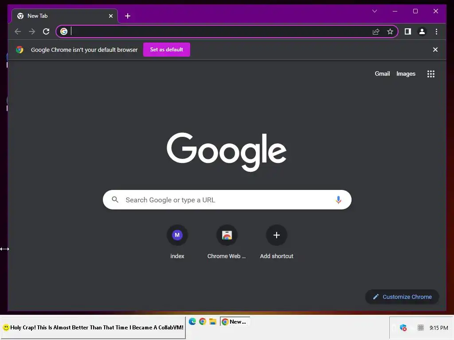Go back with the browser back arrow
Viewport: 454px width, 340px height.
[18, 31]
